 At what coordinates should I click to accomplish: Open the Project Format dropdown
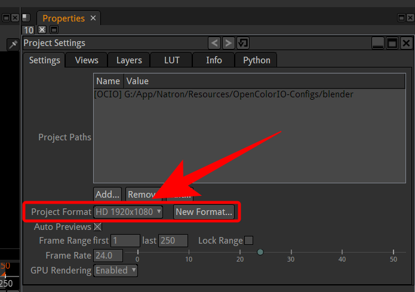coord(128,212)
